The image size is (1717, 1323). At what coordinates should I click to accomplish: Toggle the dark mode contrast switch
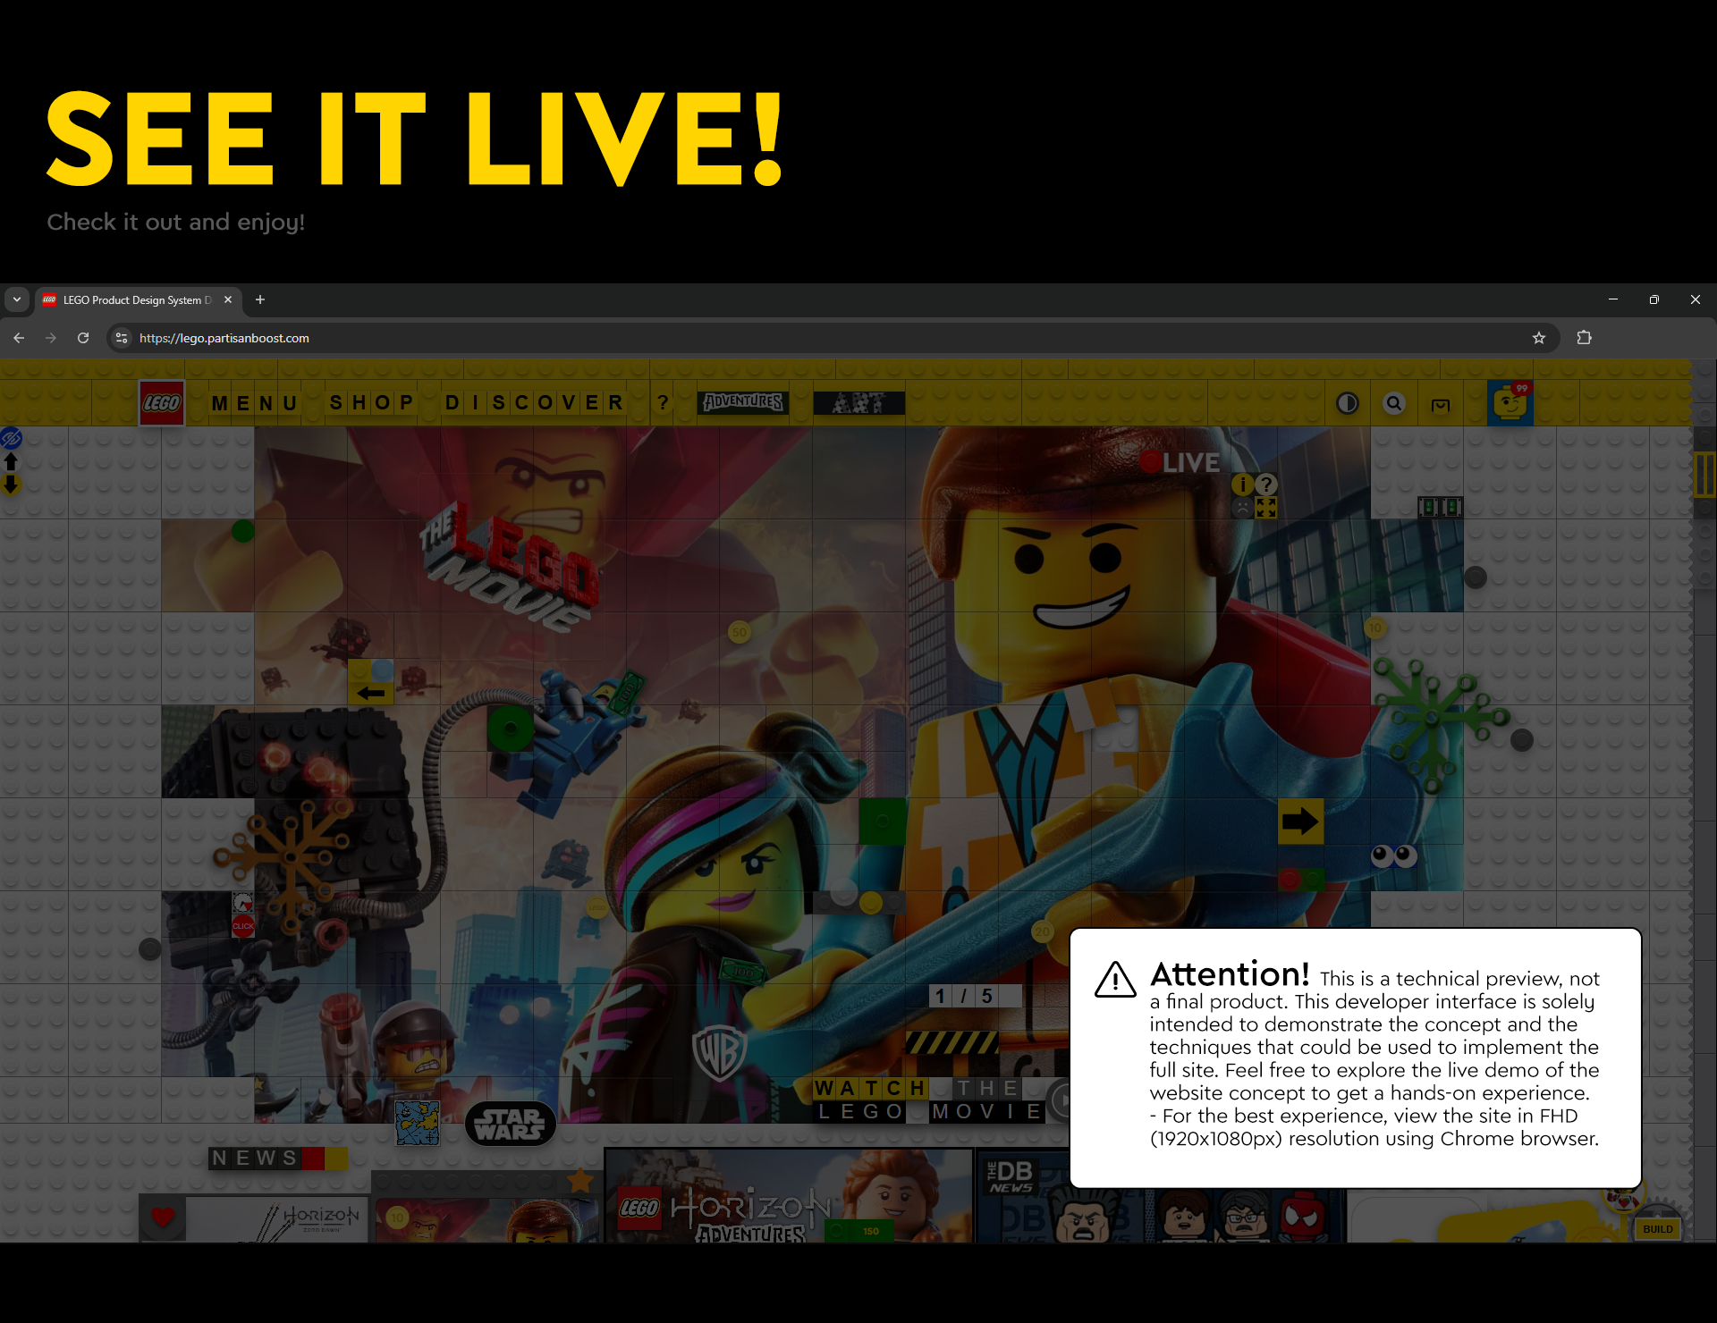click(1348, 403)
